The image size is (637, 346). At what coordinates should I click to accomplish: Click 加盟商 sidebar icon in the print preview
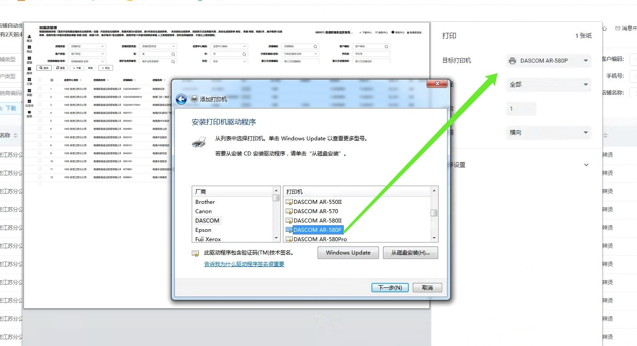(x=29, y=101)
